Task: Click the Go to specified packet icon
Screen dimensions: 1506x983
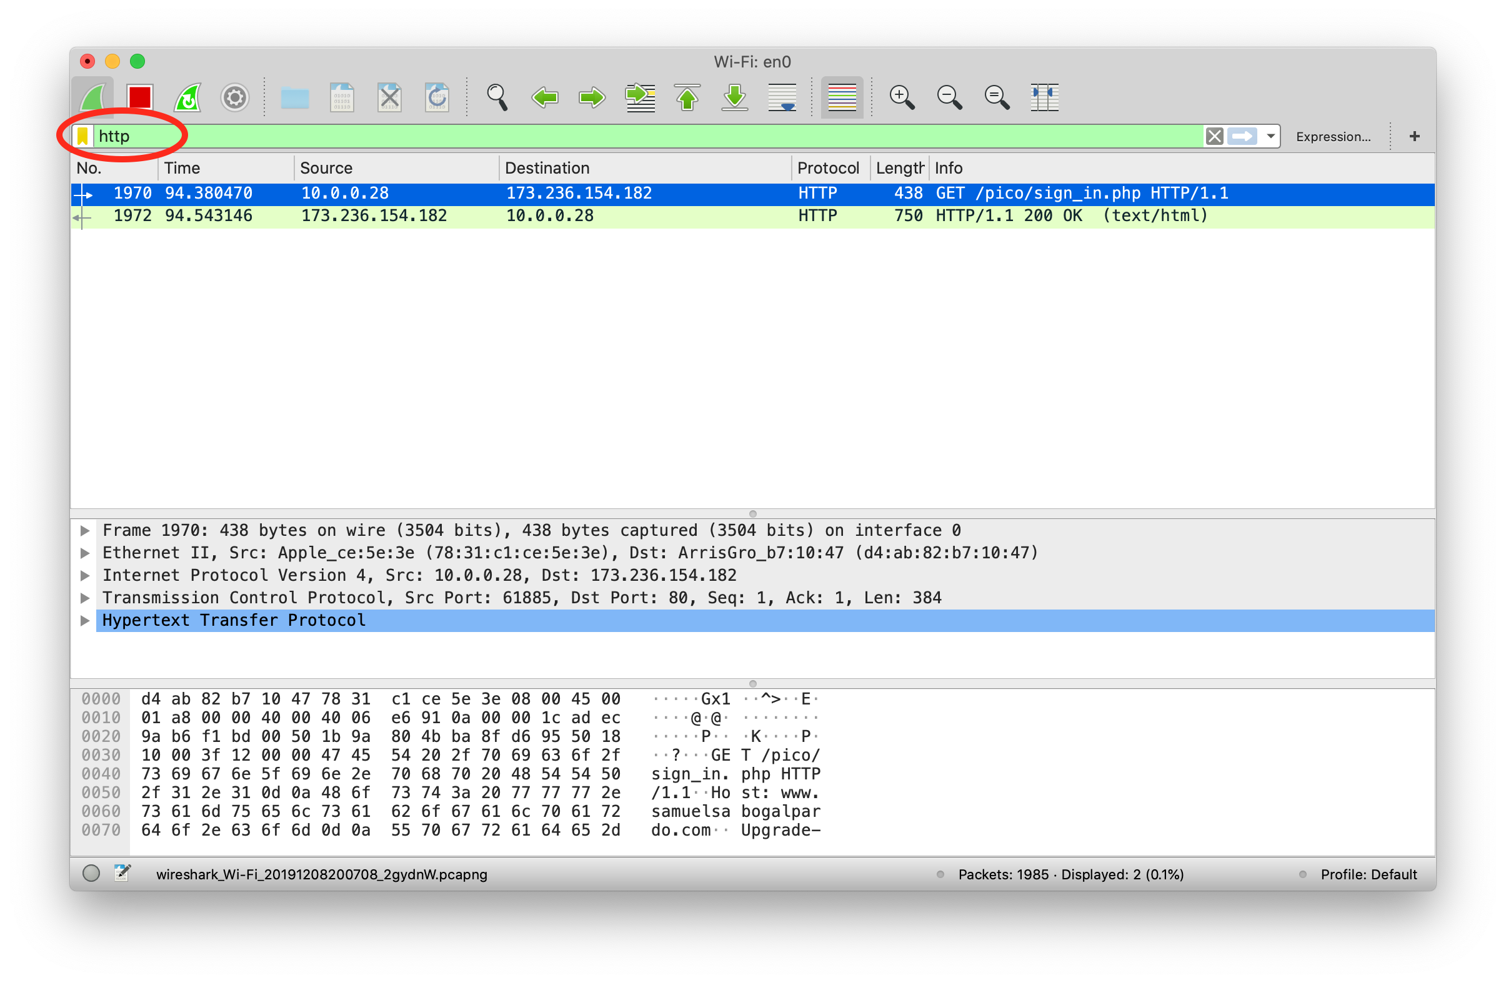Action: (640, 97)
